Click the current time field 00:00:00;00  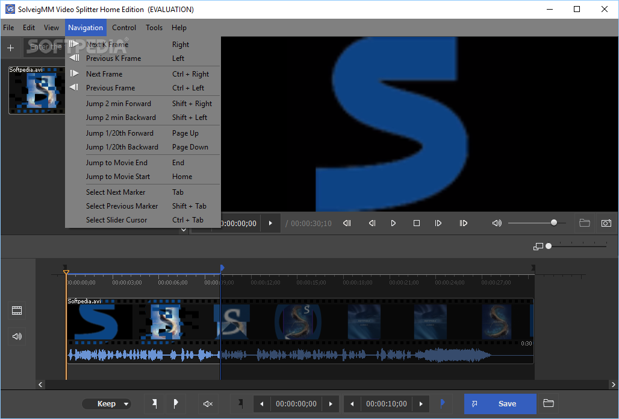(x=239, y=223)
